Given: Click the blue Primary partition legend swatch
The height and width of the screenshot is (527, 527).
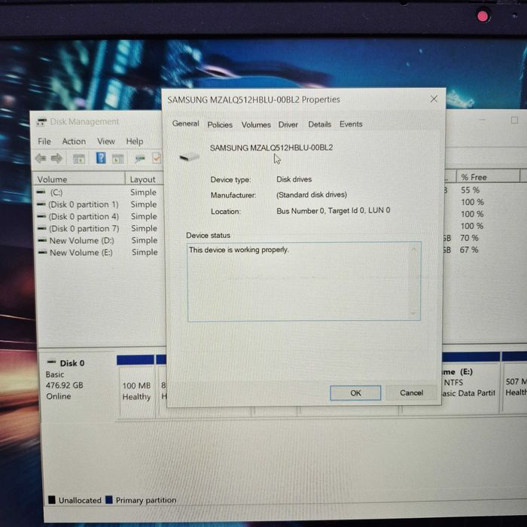Looking at the screenshot, I should click(109, 499).
